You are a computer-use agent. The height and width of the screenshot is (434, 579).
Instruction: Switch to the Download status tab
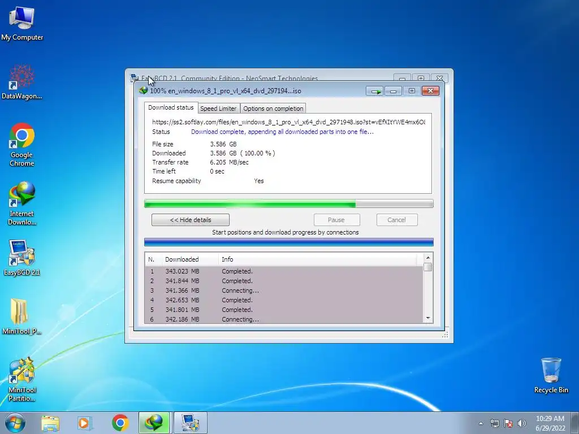pos(171,107)
